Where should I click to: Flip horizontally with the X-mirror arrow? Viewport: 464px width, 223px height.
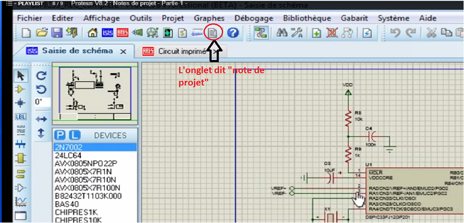(x=41, y=119)
